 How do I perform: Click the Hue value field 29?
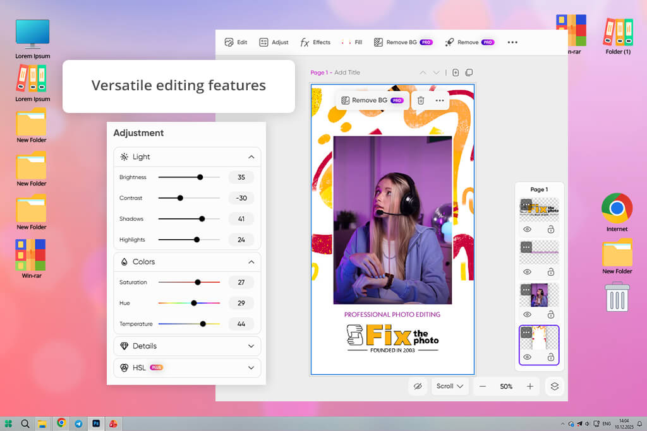tap(241, 304)
